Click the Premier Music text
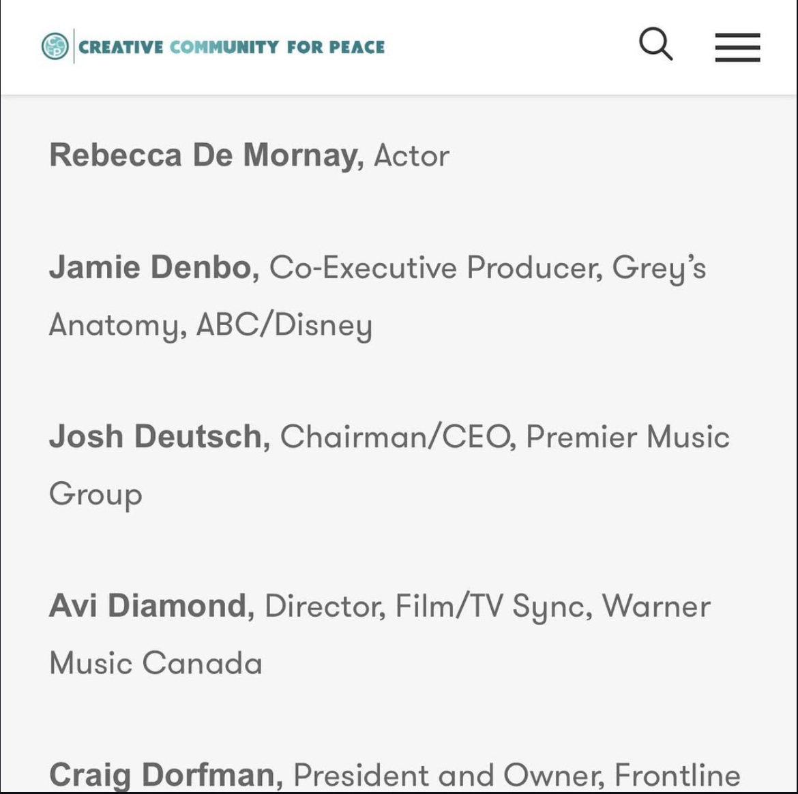The image size is (798, 794). click(x=628, y=437)
